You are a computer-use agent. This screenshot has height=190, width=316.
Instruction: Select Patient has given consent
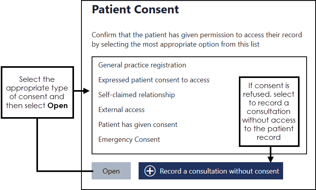(x=138, y=125)
